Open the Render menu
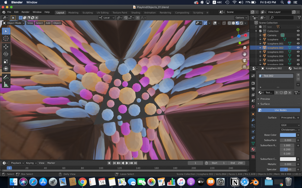 pos(25,12)
